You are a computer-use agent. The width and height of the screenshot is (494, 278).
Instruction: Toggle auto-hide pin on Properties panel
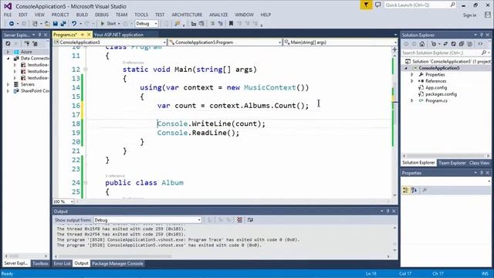[x=482, y=173]
